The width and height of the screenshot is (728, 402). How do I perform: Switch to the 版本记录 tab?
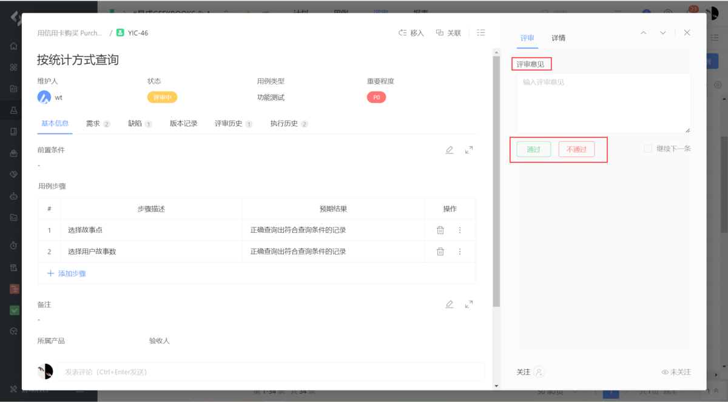184,123
